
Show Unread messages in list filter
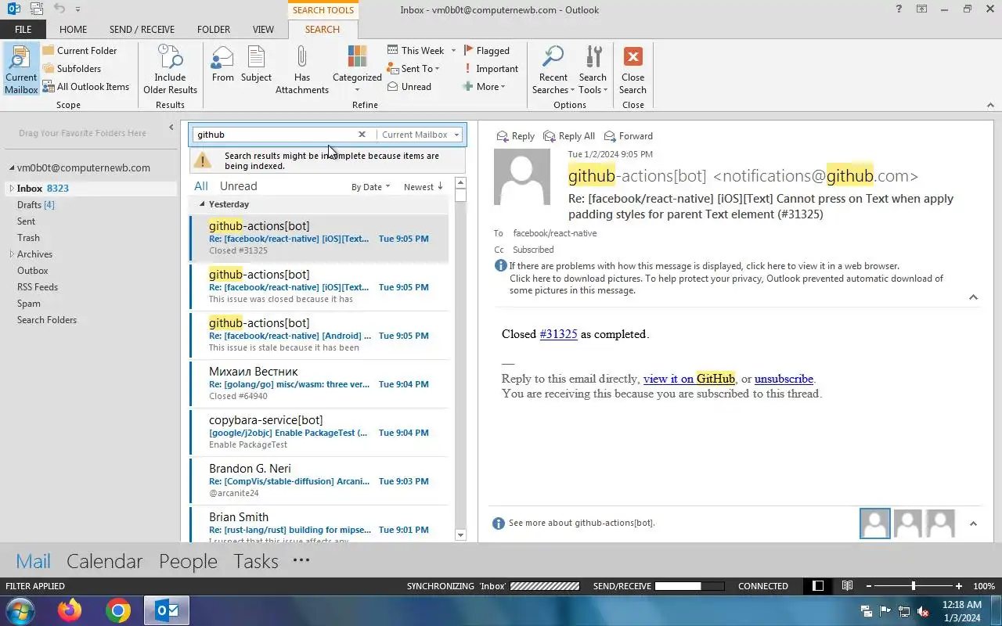coord(239,186)
